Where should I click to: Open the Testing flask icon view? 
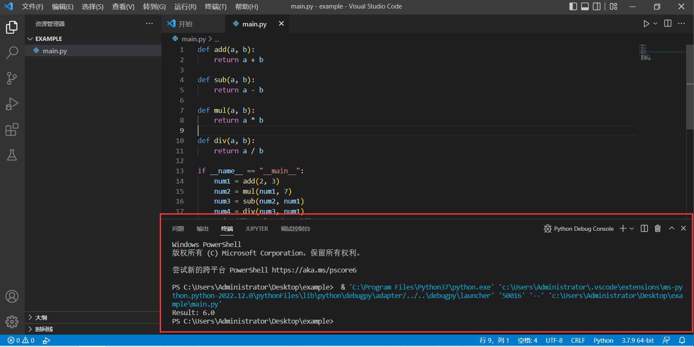[x=12, y=155]
